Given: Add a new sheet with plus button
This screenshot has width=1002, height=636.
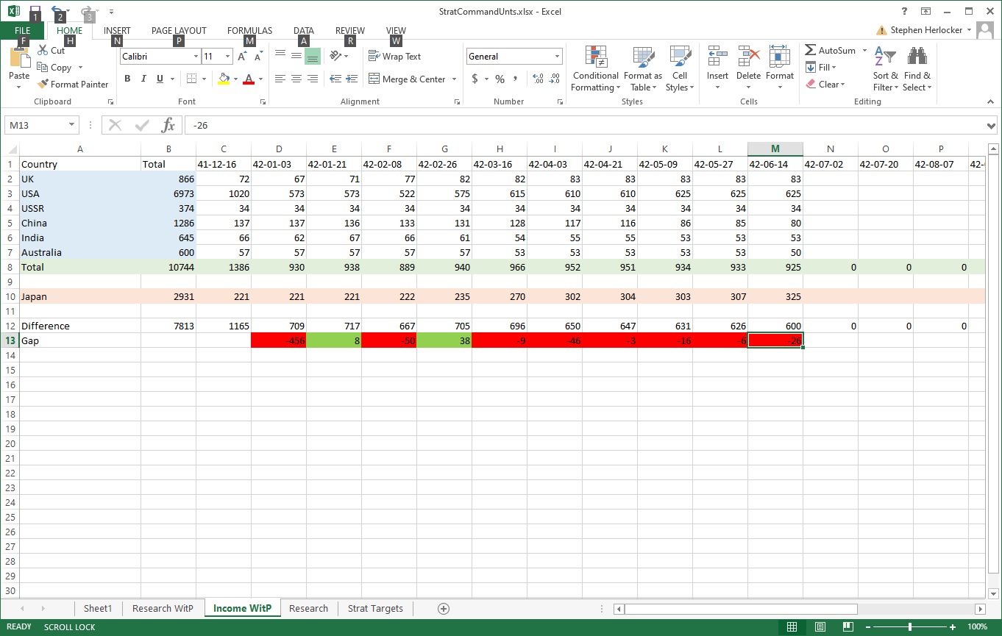Looking at the screenshot, I should click(x=443, y=608).
